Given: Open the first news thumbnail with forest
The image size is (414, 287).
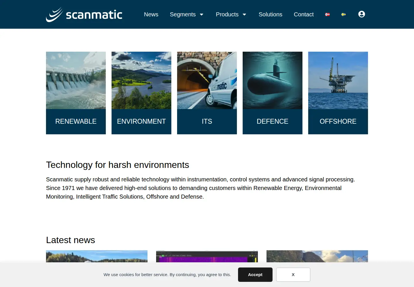Looking at the screenshot, I should 97,256.
